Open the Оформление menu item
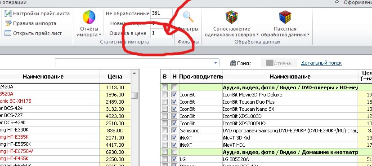 [x=357, y=2]
